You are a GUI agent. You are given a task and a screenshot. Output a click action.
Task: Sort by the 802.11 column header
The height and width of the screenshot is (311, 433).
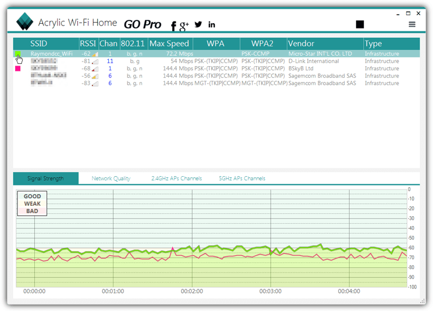coord(133,44)
